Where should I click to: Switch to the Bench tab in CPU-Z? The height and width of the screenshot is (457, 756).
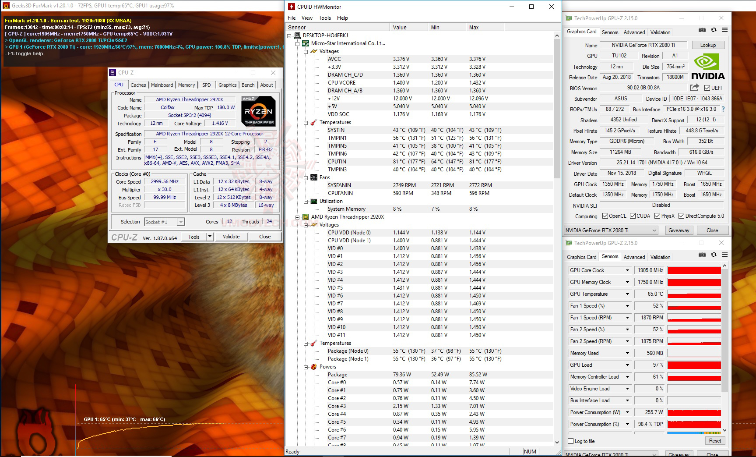tap(248, 85)
